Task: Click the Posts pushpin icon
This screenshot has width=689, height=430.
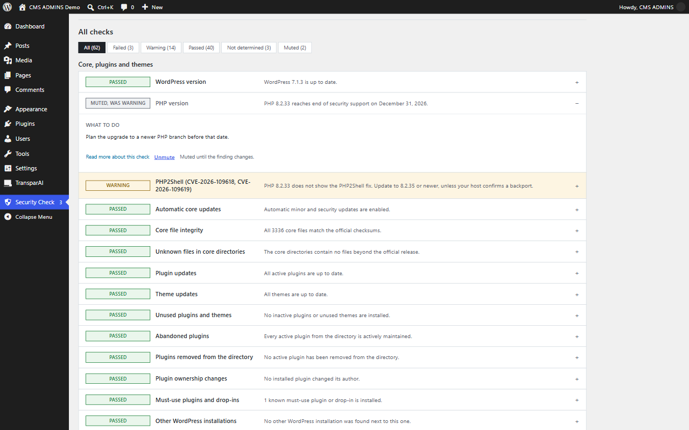Action: (8, 46)
